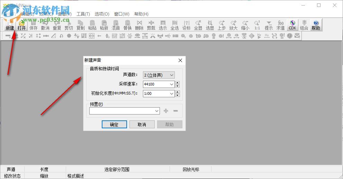Screen dimensions: 343x179
Task: Expand the 预置 preset dropdown
Action: pyautogui.click(x=157, y=111)
